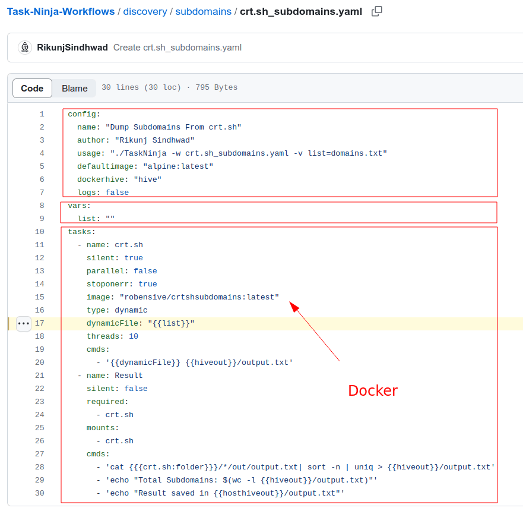This screenshot has width=523, height=514.
Task: Copy the file path using the copy icon
Action: coord(376,11)
